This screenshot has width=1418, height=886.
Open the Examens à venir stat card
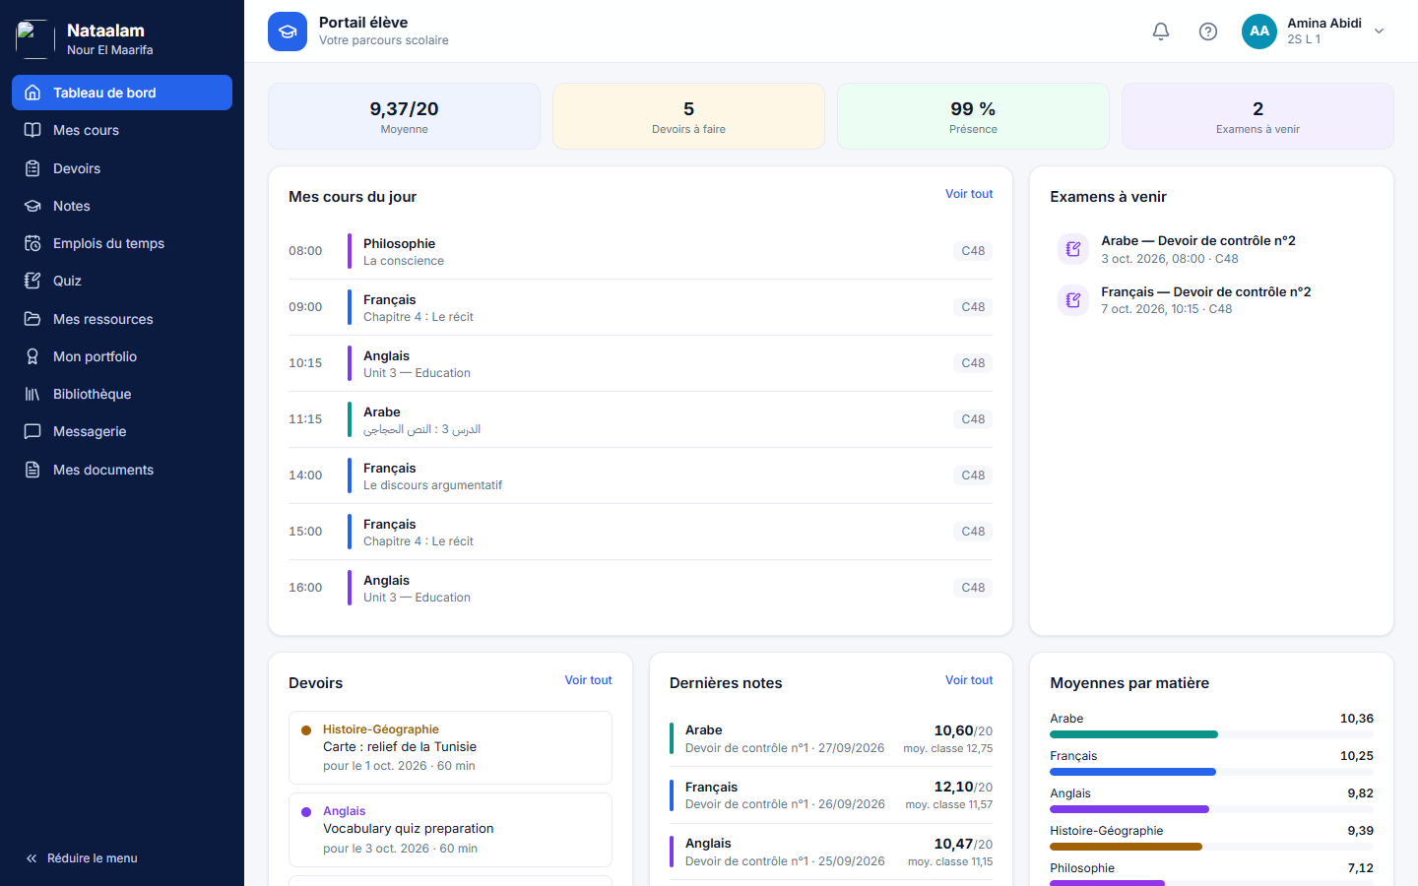1257,116
